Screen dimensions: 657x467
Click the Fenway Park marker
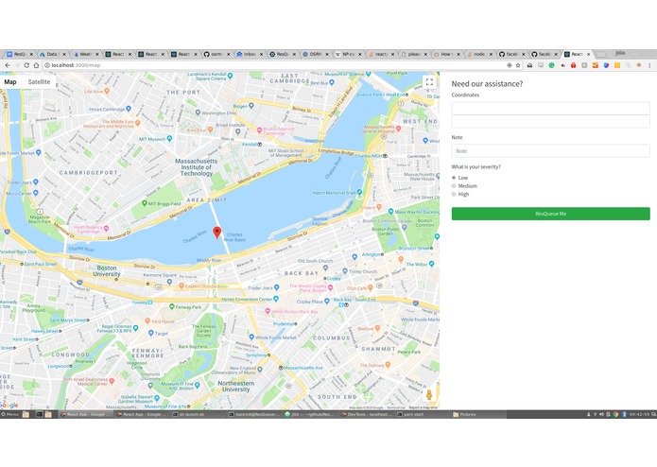click(172, 307)
